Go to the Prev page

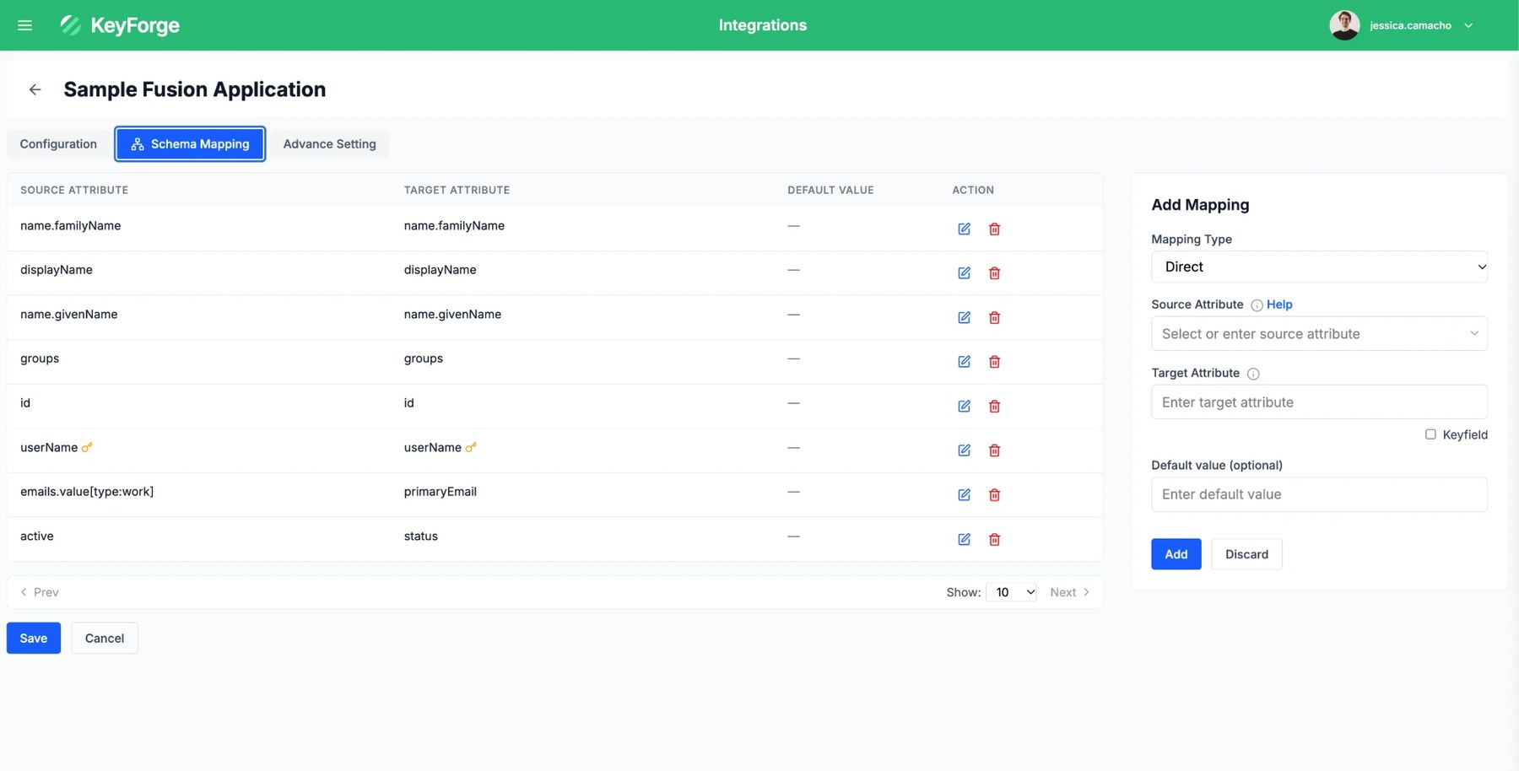click(x=40, y=592)
